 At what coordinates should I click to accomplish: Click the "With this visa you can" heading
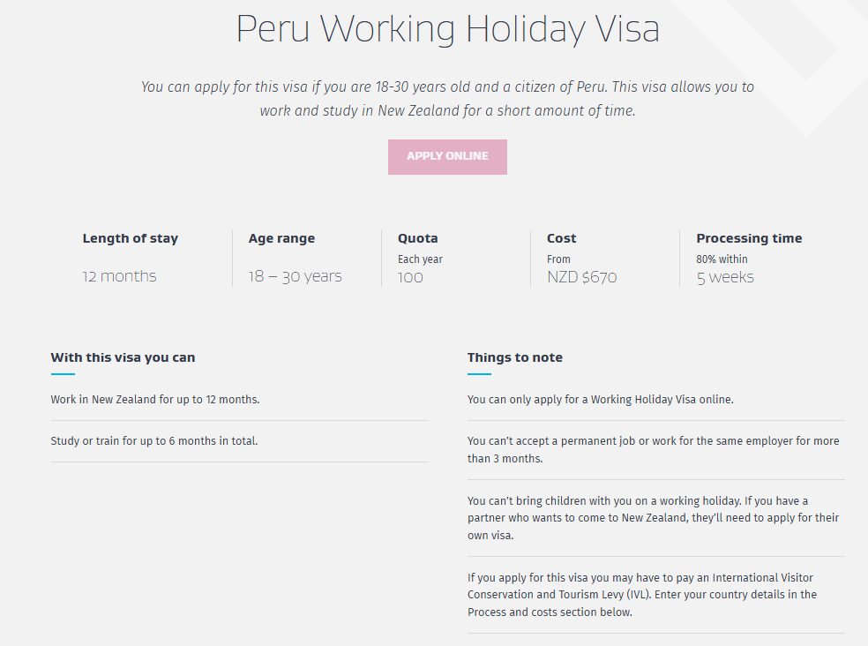click(x=123, y=357)
